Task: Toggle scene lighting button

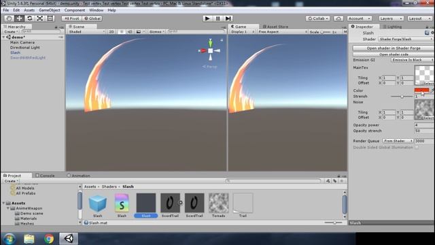Action: point(122,32)
